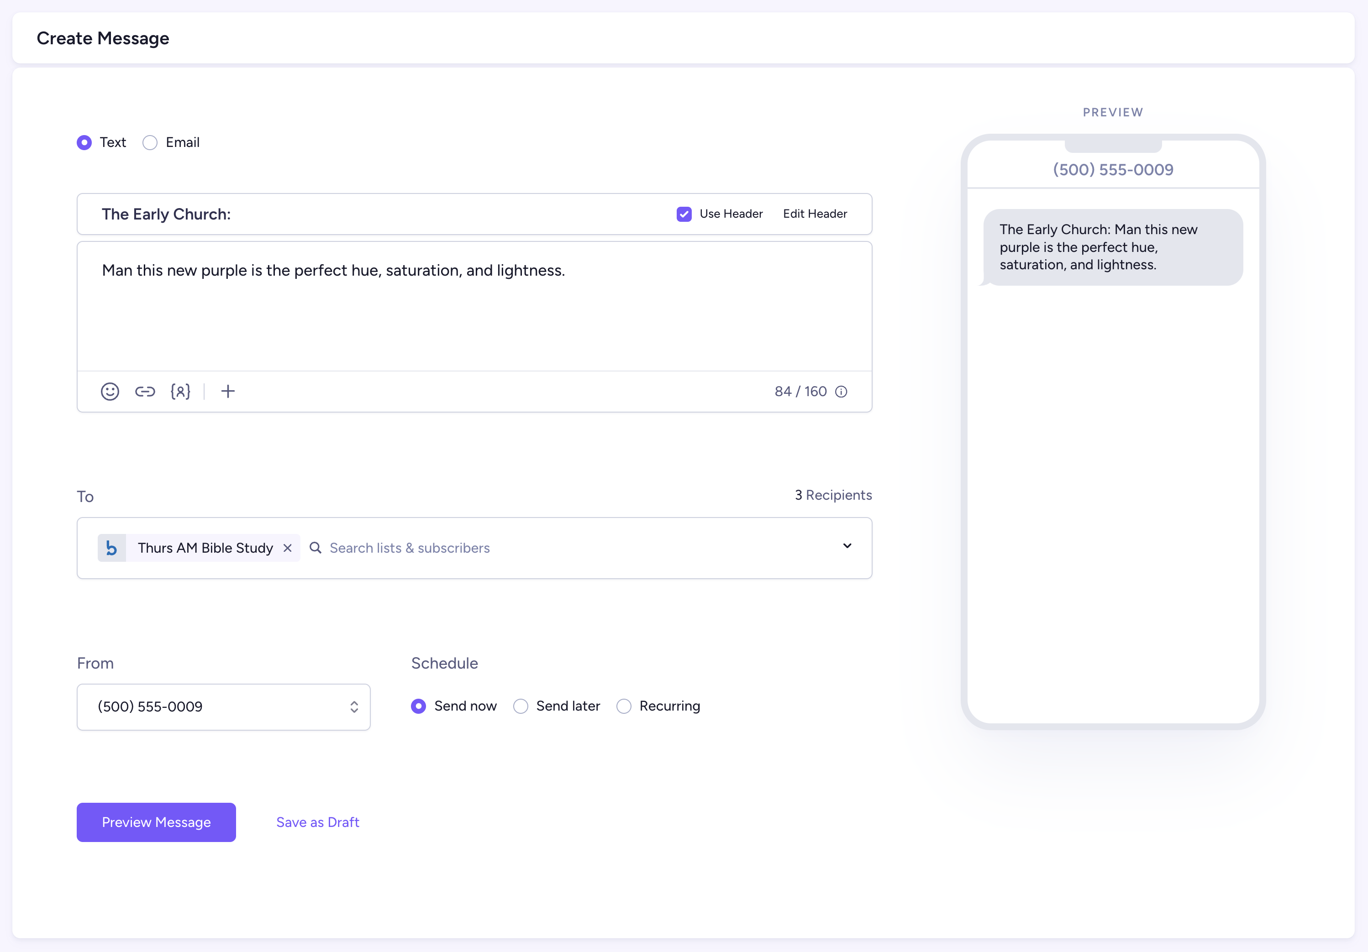This screenshot has width=1368, height=952.
Task: Choose Send later schedule option
Action: point(521,706)
